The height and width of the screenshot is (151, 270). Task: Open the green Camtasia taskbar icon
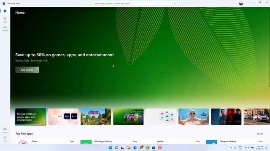click(x=147, y=148)
